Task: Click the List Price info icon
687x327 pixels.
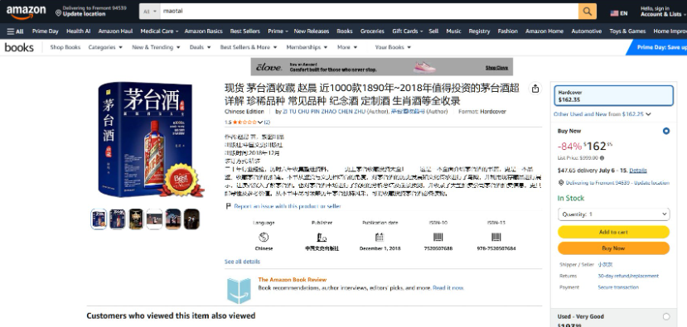Action: pos(602,158)
